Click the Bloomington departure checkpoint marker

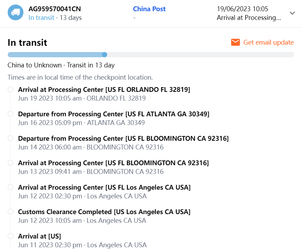pos(10,138)
